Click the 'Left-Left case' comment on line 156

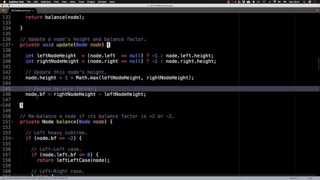click(56, 149)
